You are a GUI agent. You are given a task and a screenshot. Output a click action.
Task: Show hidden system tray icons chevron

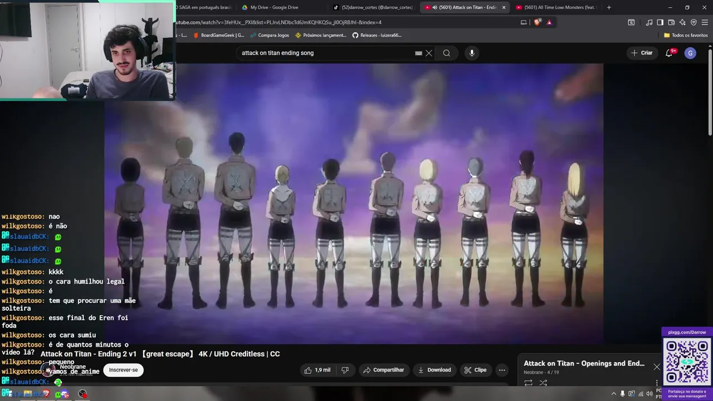point(614,394)
